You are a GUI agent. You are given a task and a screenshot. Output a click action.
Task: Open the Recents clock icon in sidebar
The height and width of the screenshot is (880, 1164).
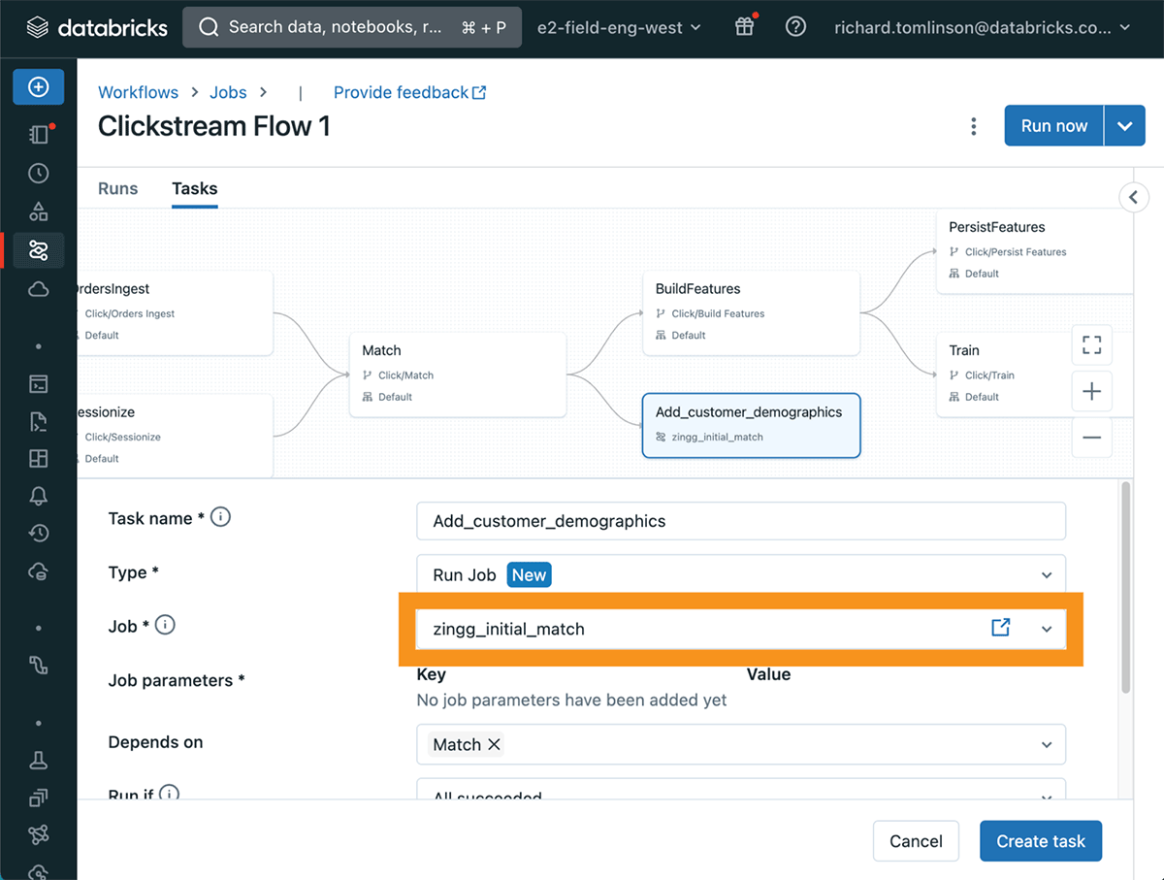[x=38, y=174]
